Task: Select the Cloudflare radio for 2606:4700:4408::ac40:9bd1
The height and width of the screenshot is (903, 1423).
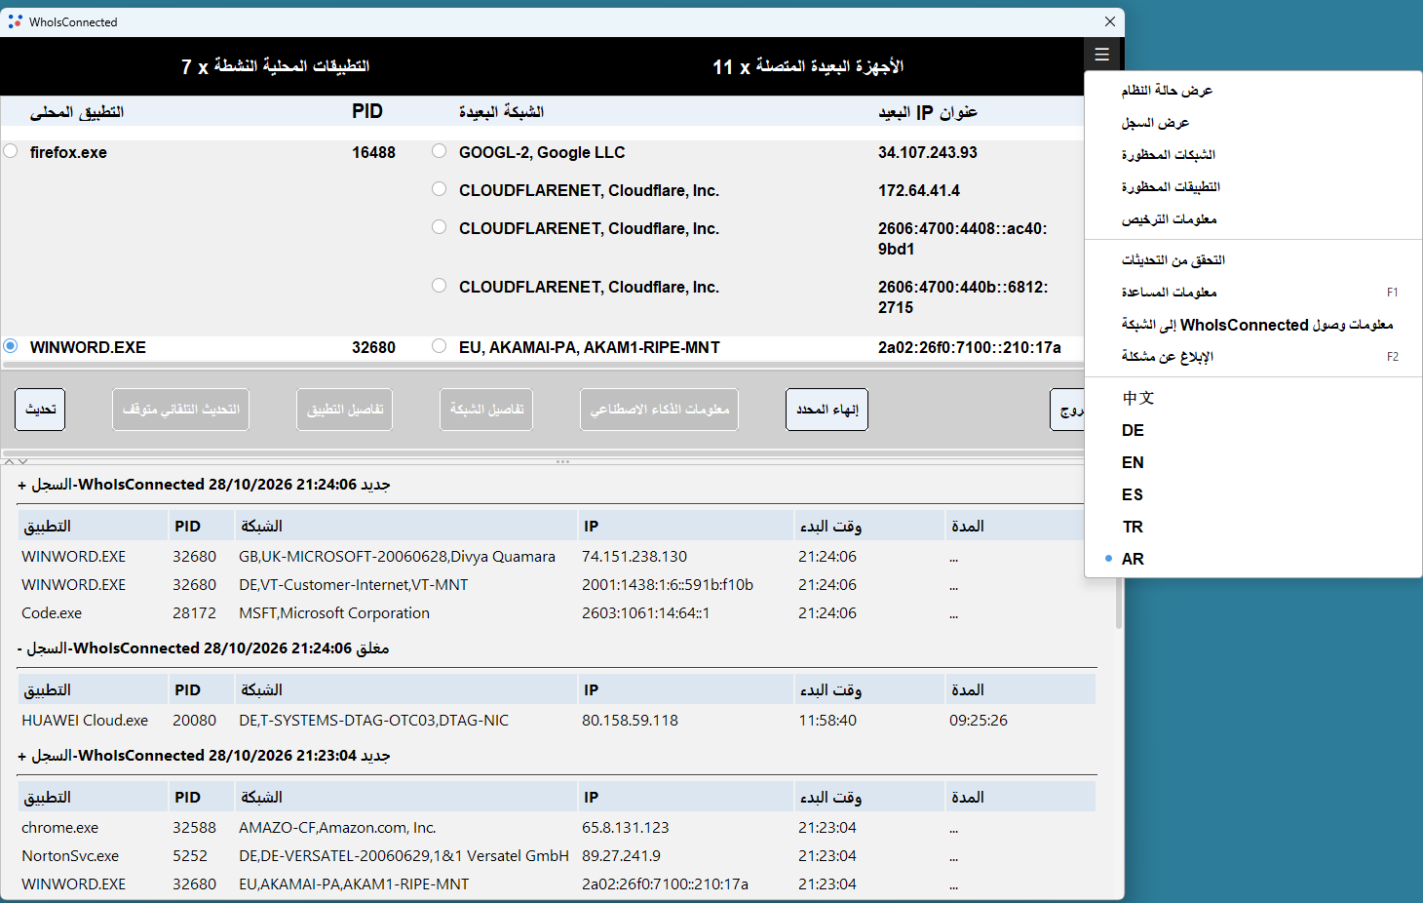Action: click(x=440, y=227)
